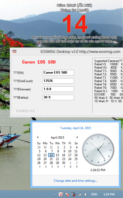Open the network signal bars icon
Image resolution: width=123 pixels, height=198 pixels.
(79, 194)
